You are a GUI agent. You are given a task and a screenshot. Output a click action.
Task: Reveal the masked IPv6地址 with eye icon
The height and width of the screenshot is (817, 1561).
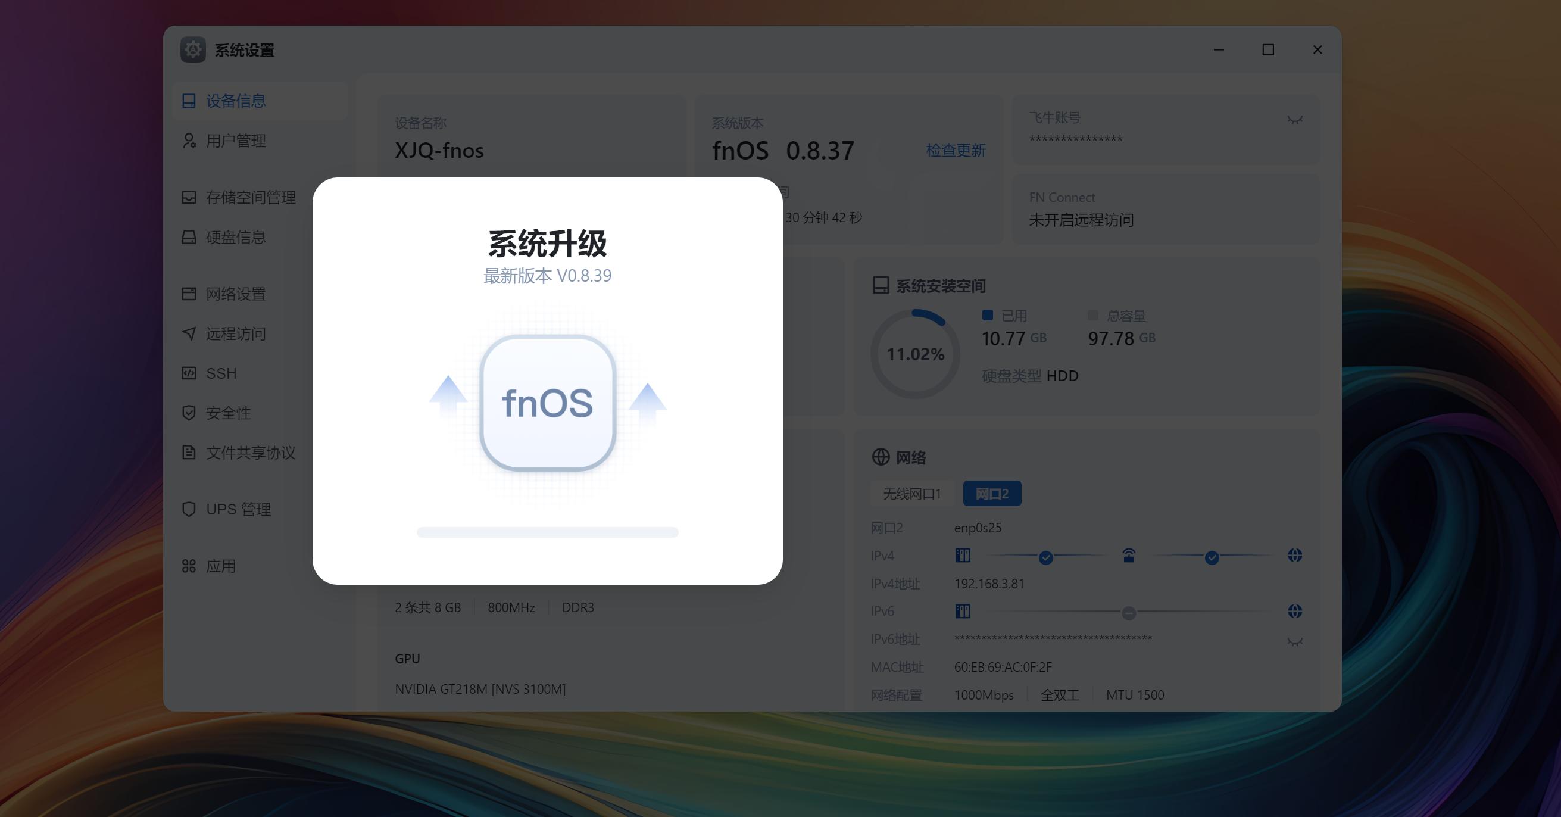click(x=1295, y=641)
